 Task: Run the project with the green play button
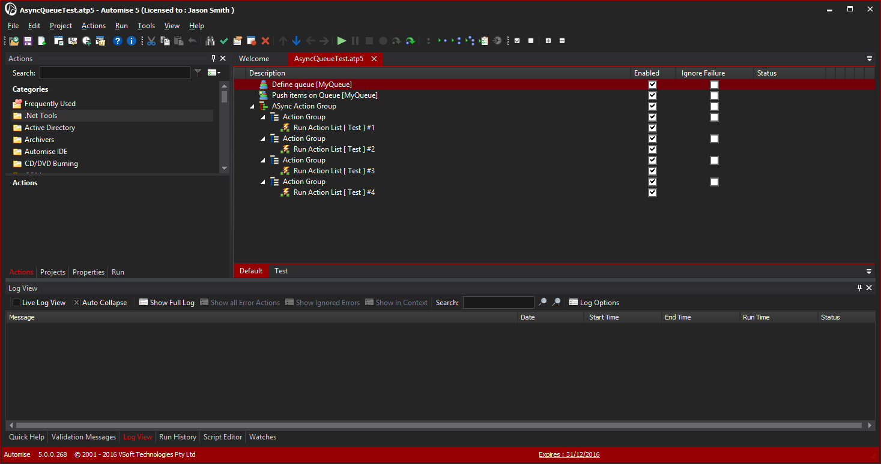(x=342, y=41)
